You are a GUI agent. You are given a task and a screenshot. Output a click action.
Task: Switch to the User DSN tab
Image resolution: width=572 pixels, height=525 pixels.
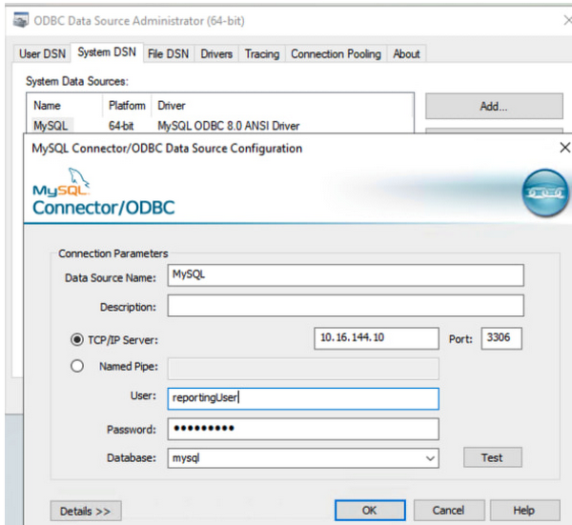point(42,54)
